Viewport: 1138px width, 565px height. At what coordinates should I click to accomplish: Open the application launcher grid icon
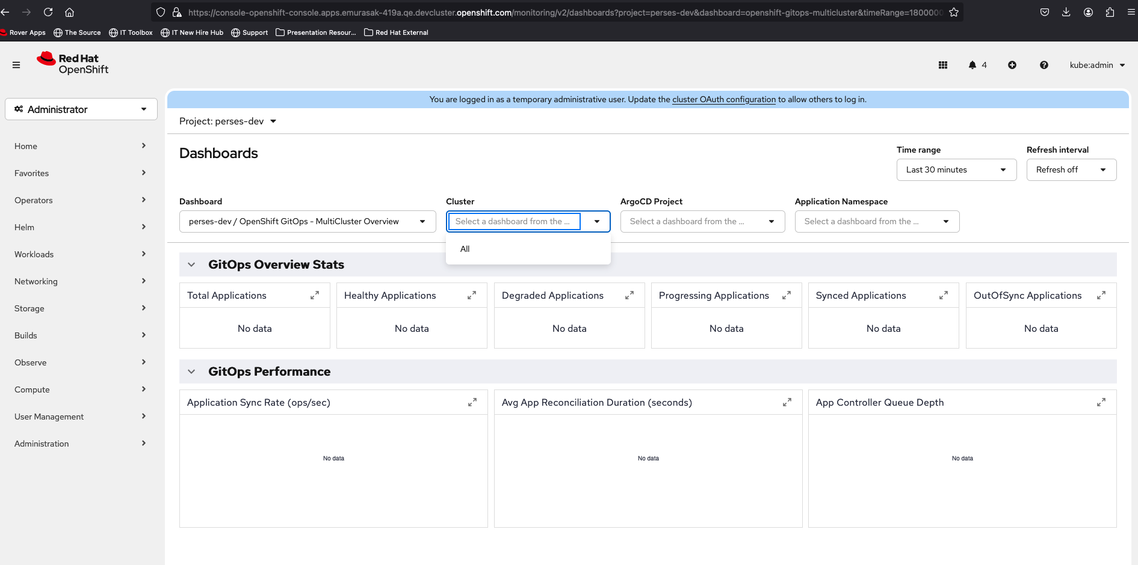tap(942, 65)
